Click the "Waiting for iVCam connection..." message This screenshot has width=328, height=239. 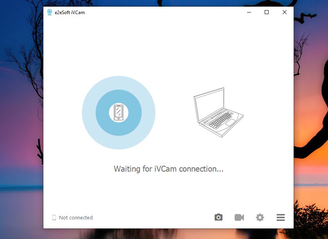pyautogui.click(x=168, y=169)
